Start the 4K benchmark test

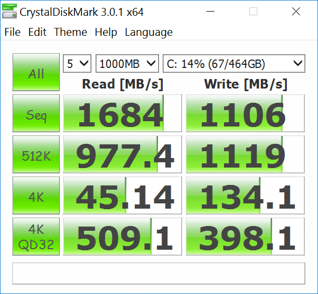coord(36,195)
